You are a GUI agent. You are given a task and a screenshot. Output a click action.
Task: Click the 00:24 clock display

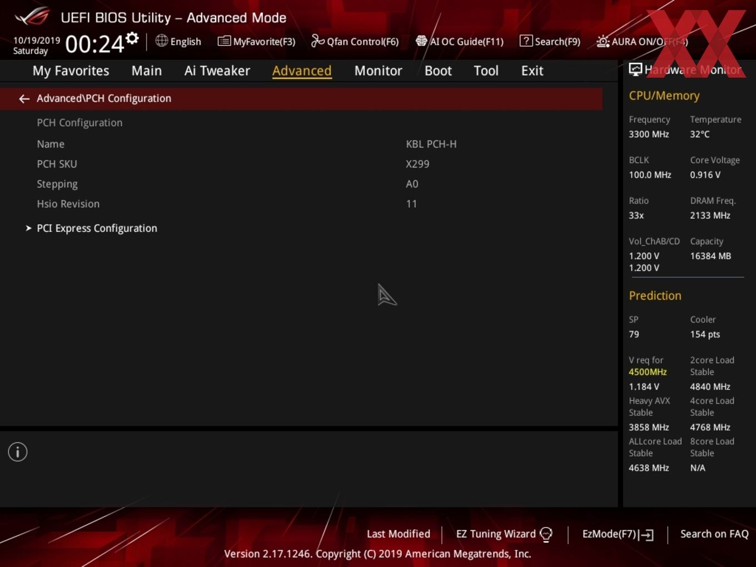click(94, 44)
